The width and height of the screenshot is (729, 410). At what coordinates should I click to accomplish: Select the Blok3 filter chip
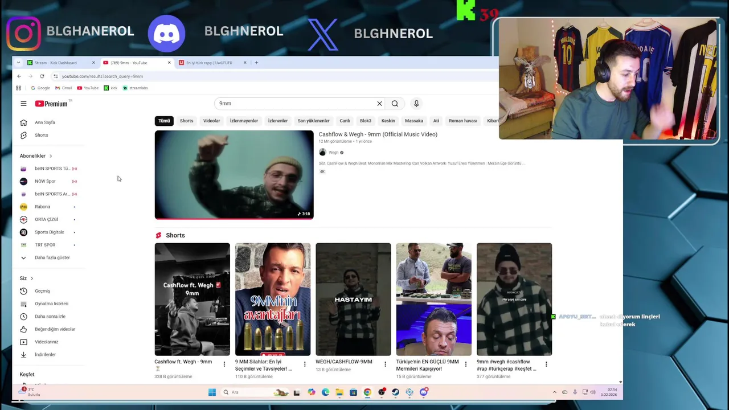(366, 121)
